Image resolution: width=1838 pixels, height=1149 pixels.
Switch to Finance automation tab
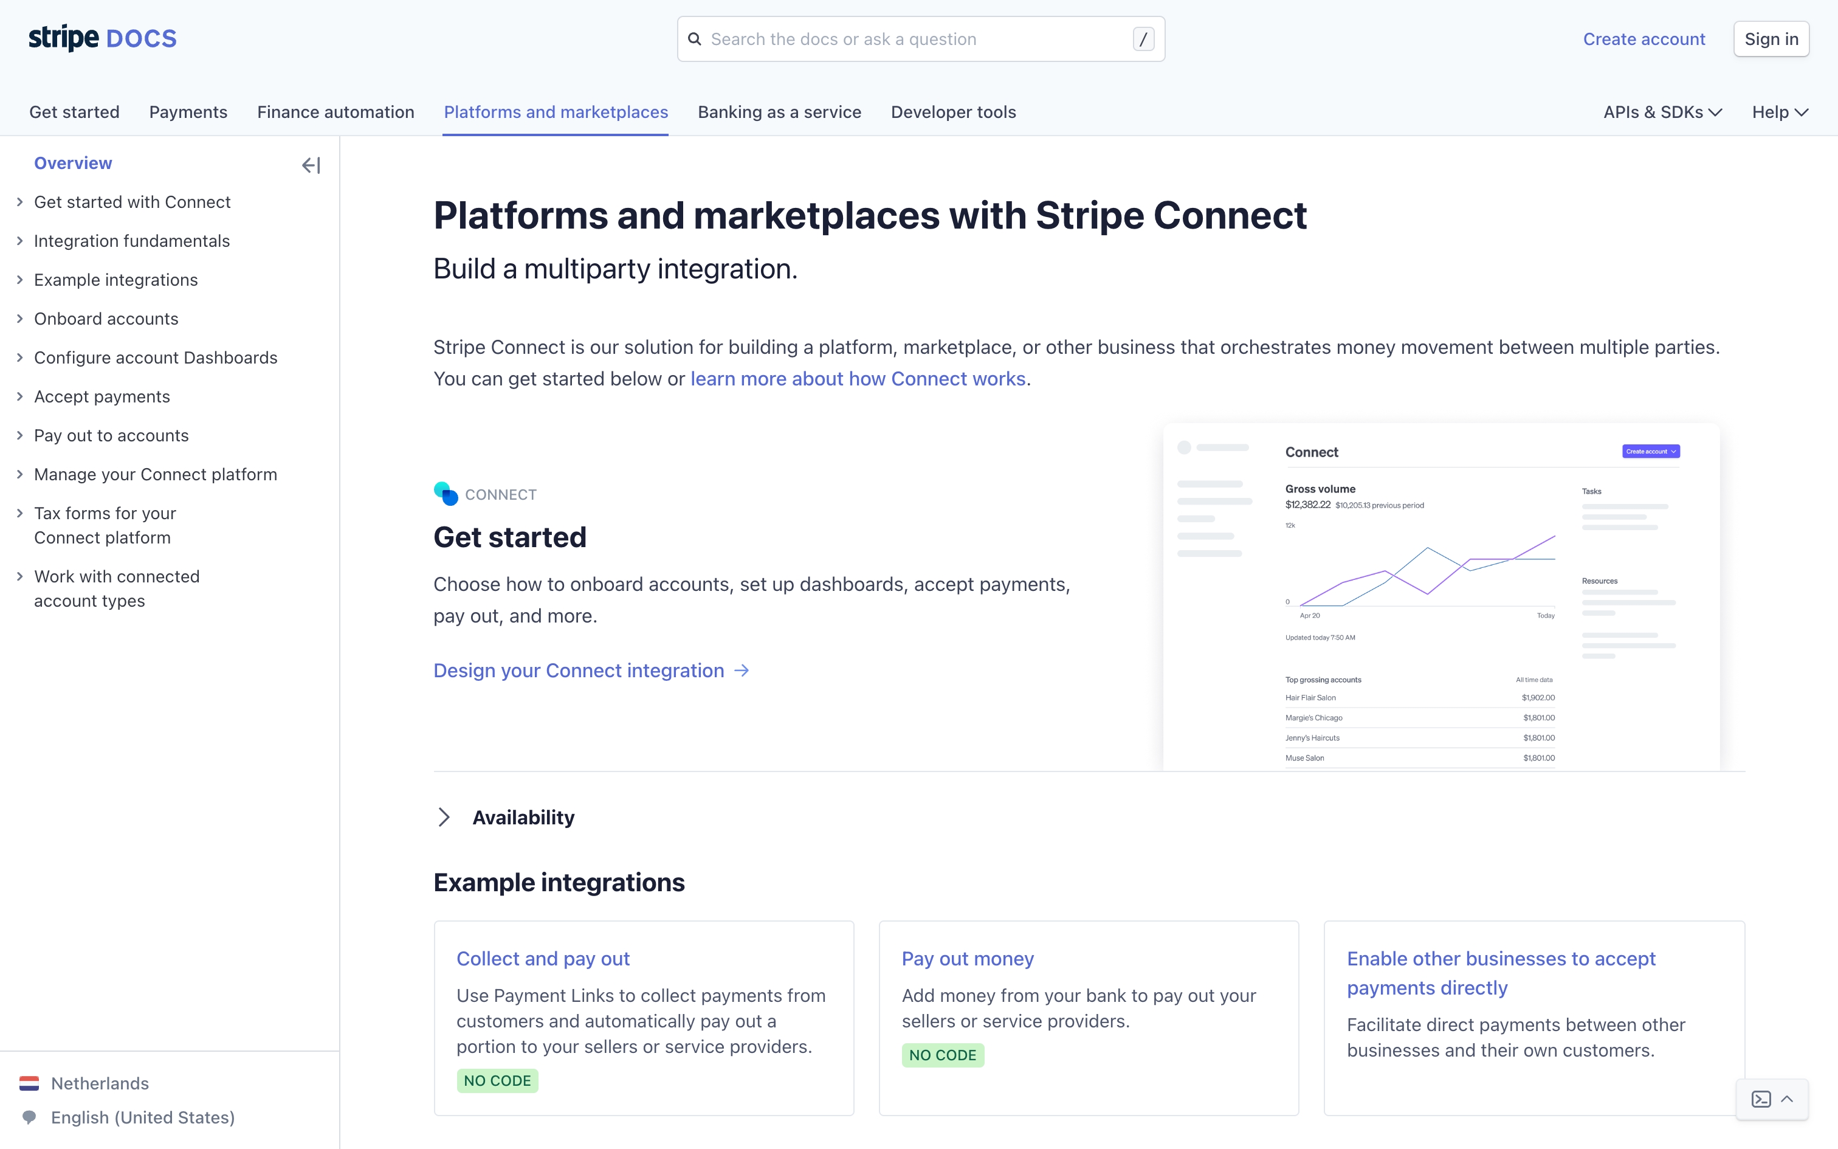(336, 112)
